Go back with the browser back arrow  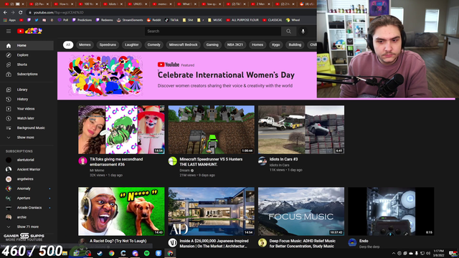5,13
